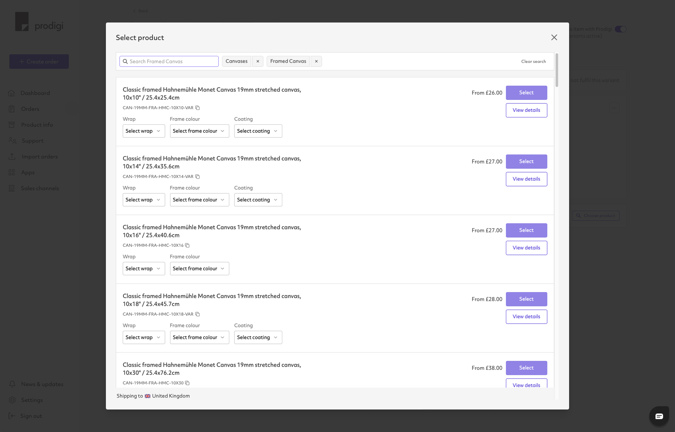Expand the Coating dropdown for 10x18 canvas
This screenshot has width=675, height=432.
click(x=257, y=337)
